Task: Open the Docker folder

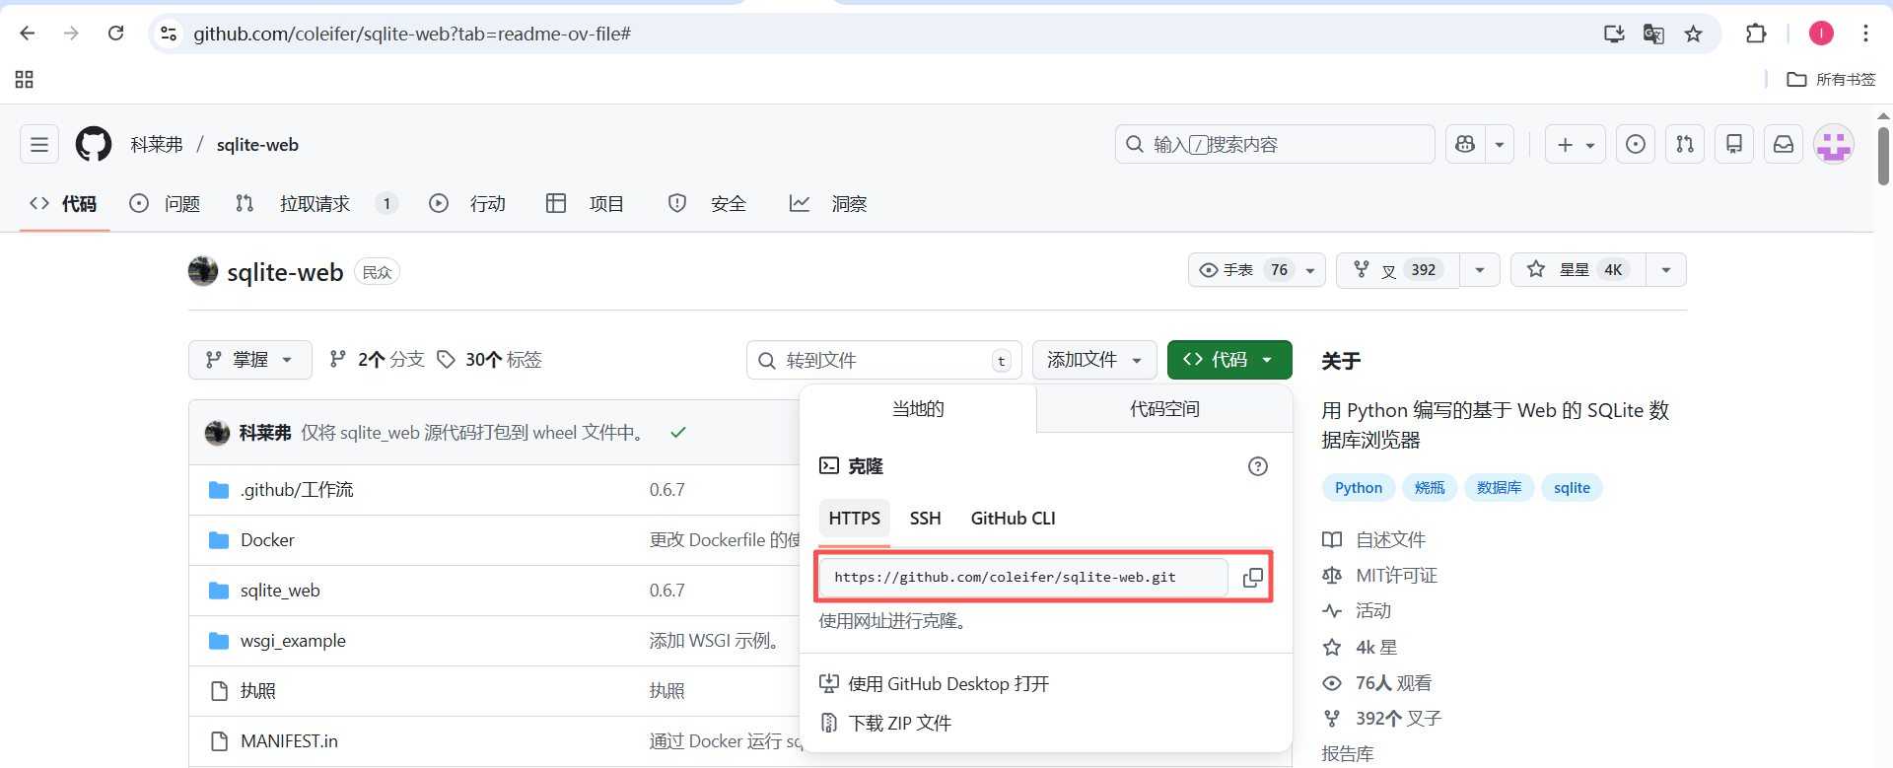Action: tap(267, 540)
